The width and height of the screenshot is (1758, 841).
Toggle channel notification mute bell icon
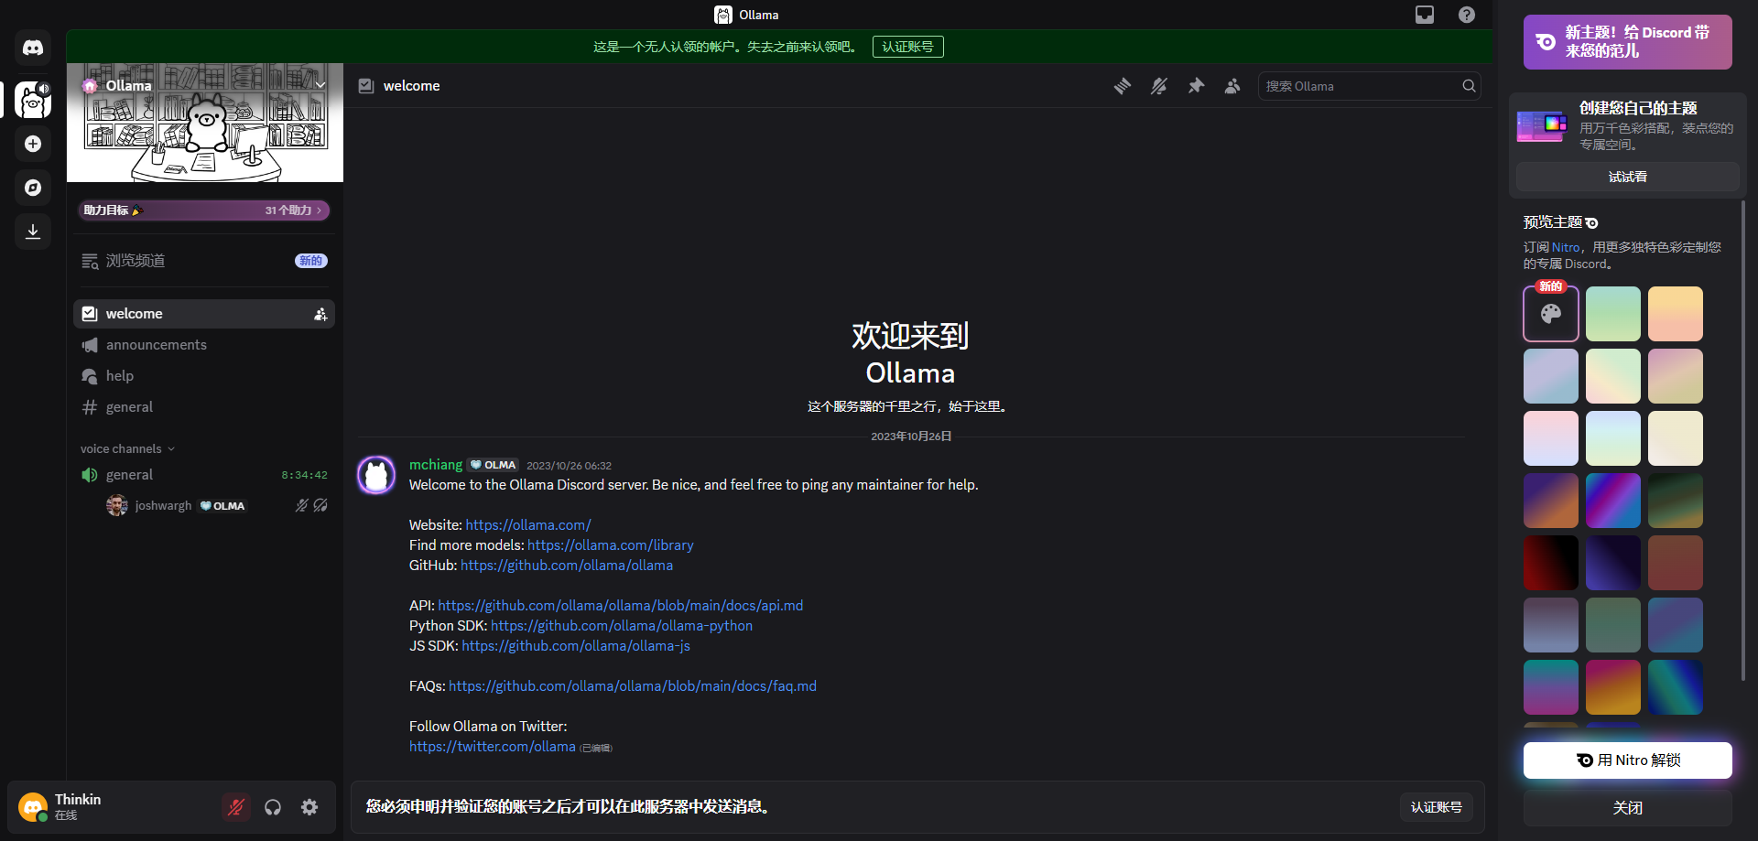point(1159,86)
